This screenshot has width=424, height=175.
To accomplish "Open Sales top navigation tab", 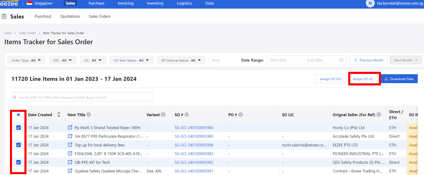I will [x=70, y=3].
